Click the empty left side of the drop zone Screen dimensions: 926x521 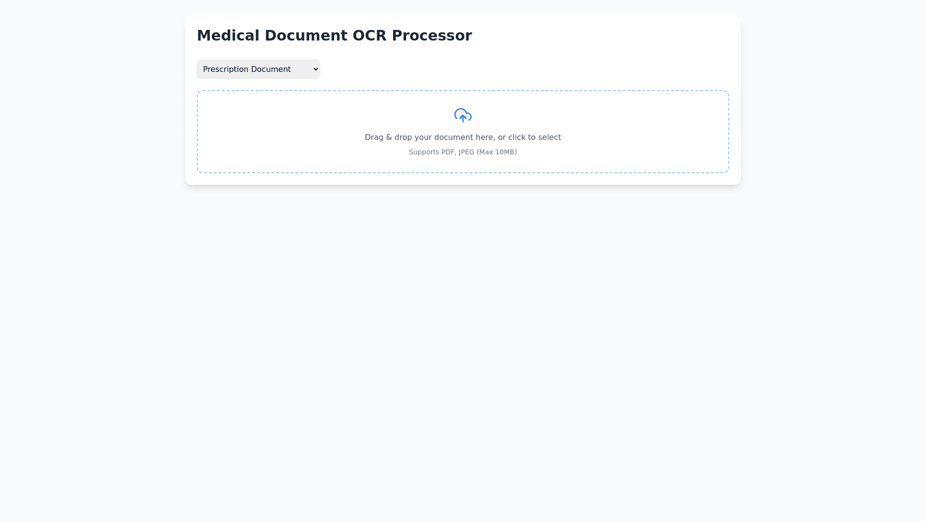[x=270, y=132]
